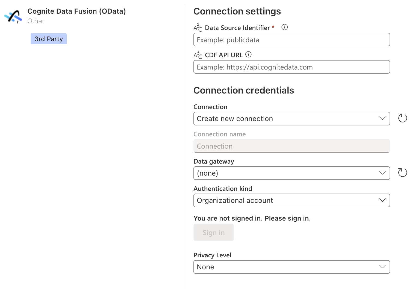
Task: Refresh the Connection list
Action: (x=402, y=118)
